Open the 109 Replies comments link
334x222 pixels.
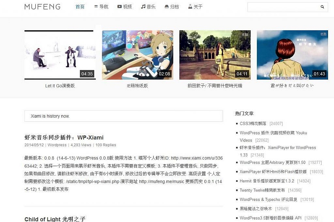(x=106, y=145)
